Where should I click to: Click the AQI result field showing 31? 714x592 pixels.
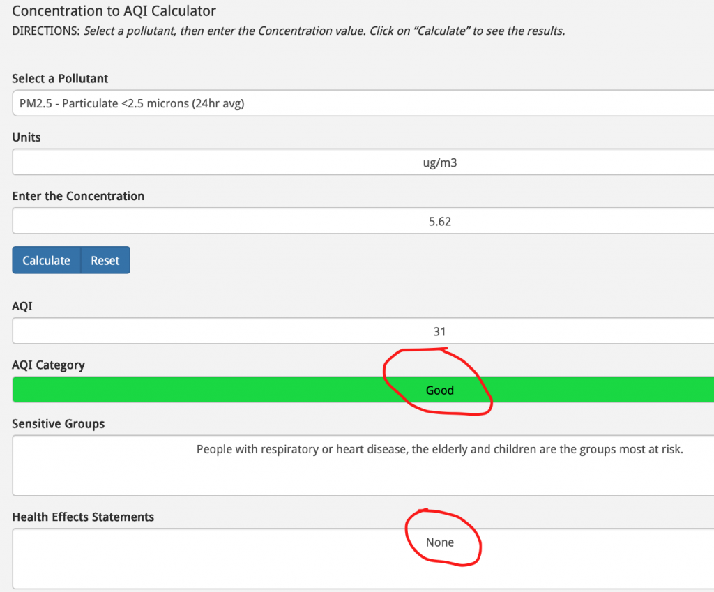pyautogui.click(x=363, y=331)
